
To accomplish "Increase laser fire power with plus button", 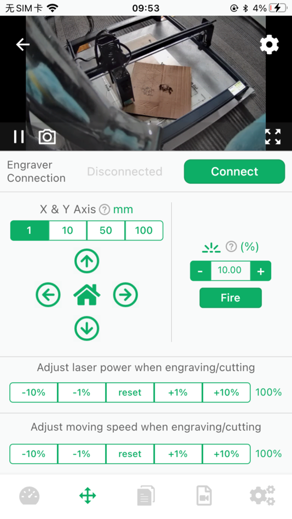I will click(261, 271).
